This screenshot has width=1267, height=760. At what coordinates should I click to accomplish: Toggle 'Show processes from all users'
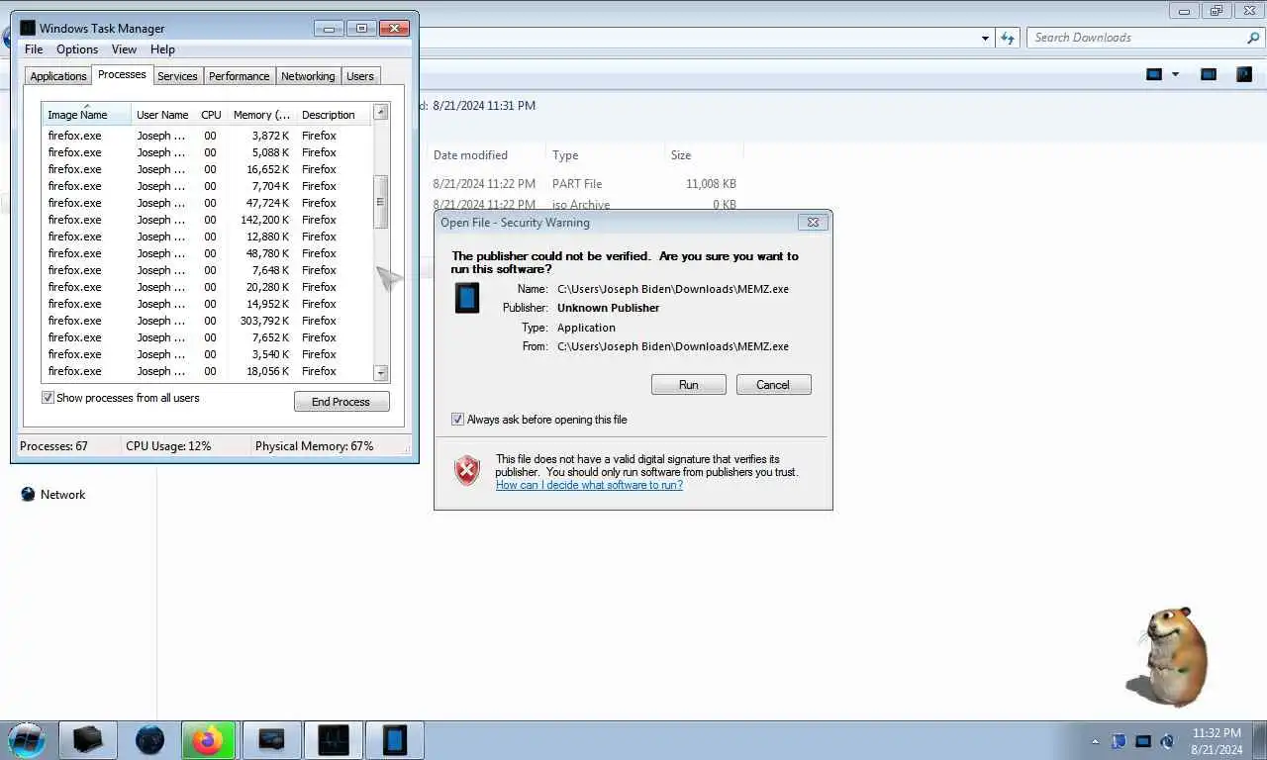48,398
